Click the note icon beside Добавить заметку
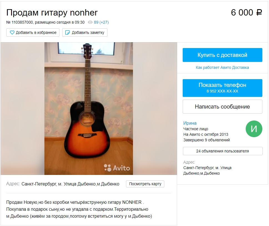Screen dimensions: 269x226 [x=67, y=32]
